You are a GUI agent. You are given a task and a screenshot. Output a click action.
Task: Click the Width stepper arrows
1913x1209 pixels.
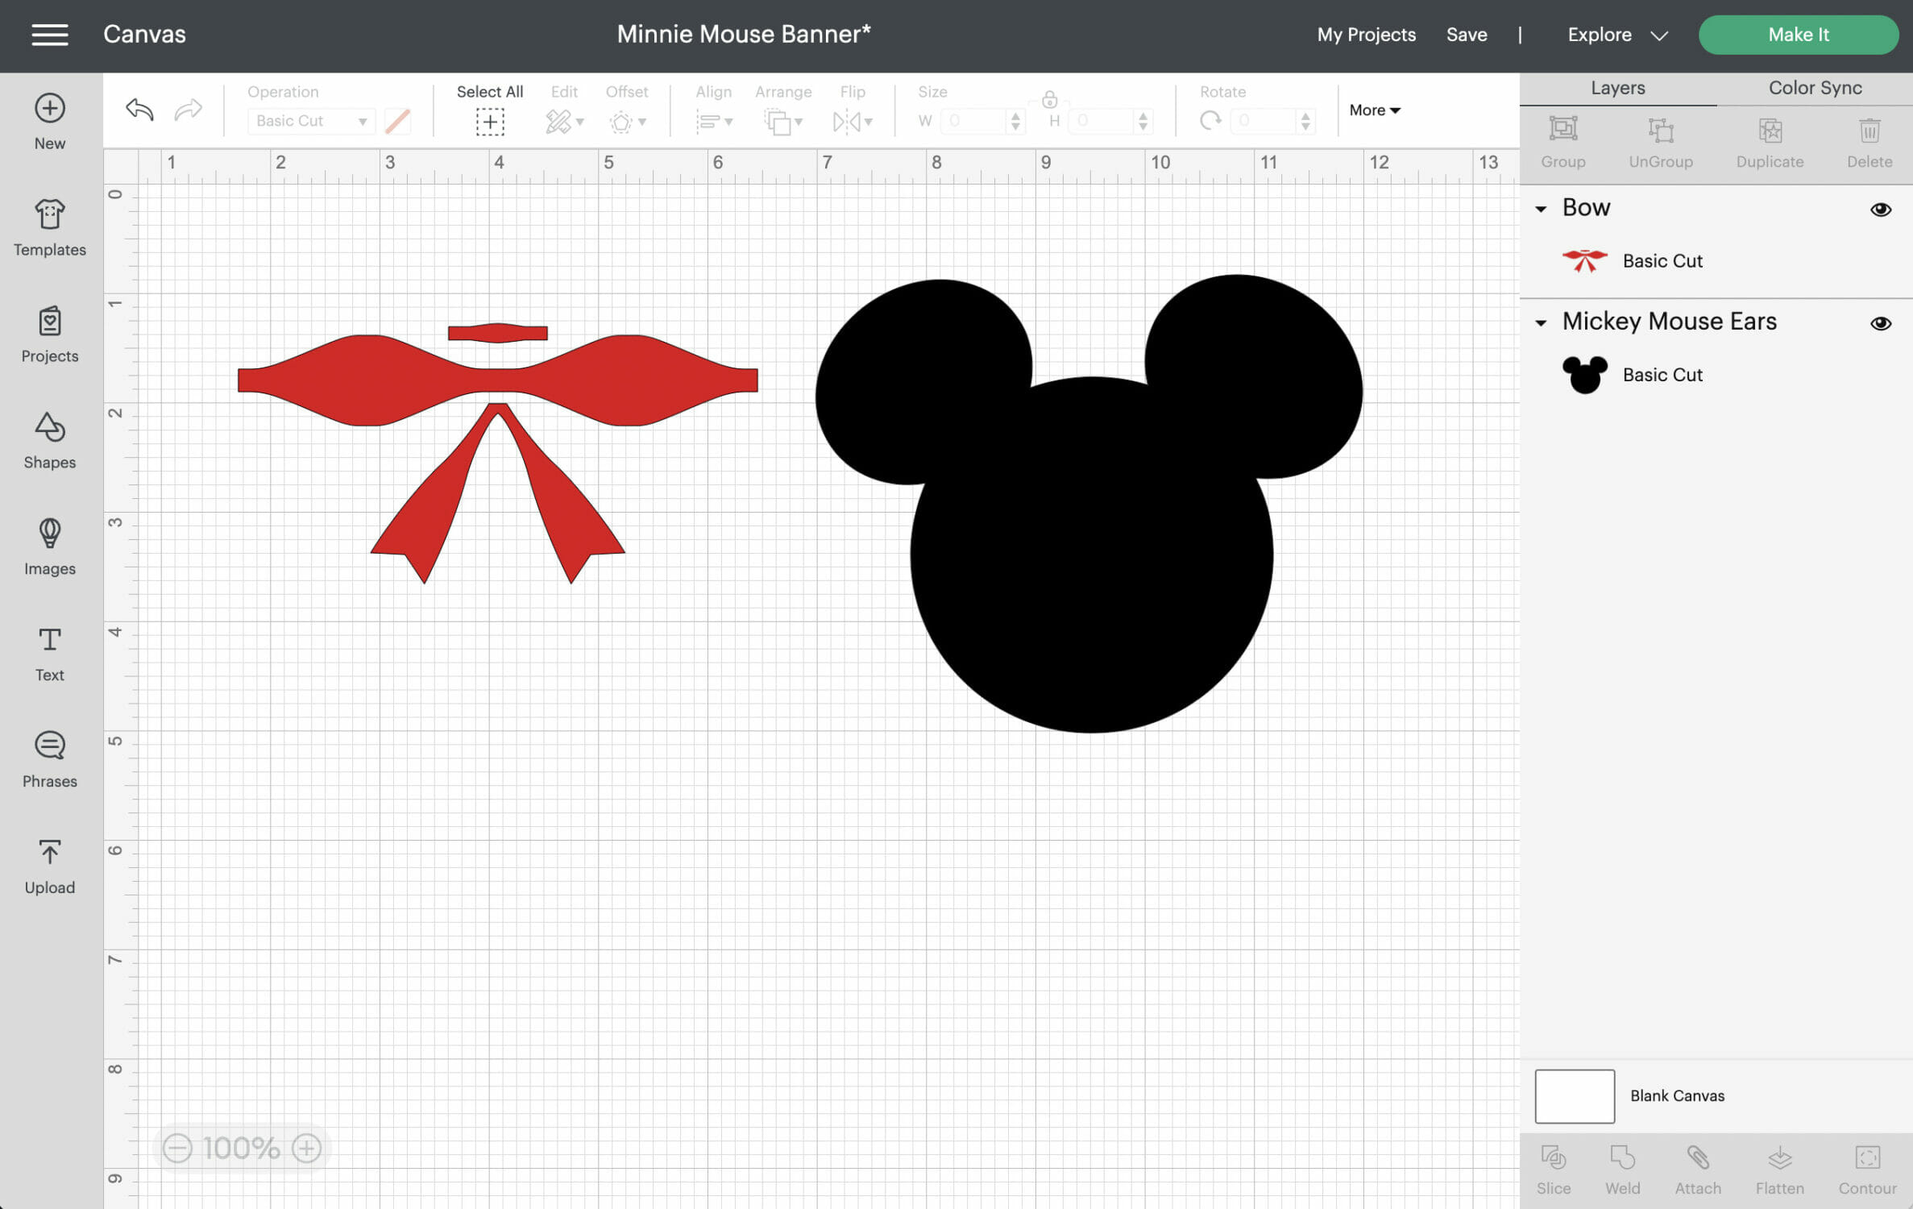pyautogui.click(x=1015, y=121)
